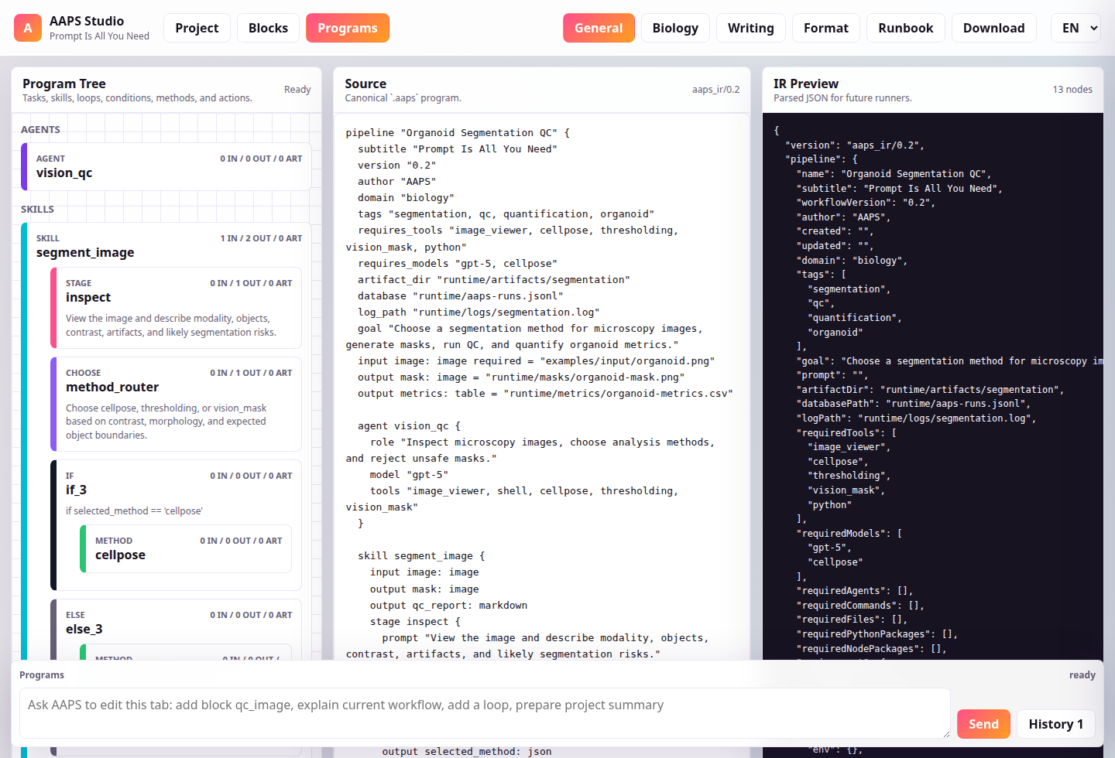The image size is (1115, 758).
Task: Click the "databasePath" line in IR Preview
Action: tap(914, 403)
